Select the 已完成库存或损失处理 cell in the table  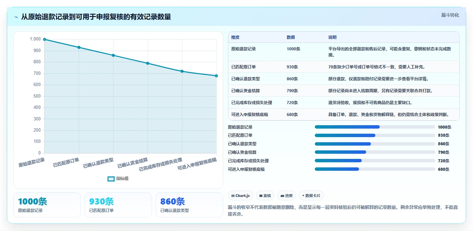252,103
